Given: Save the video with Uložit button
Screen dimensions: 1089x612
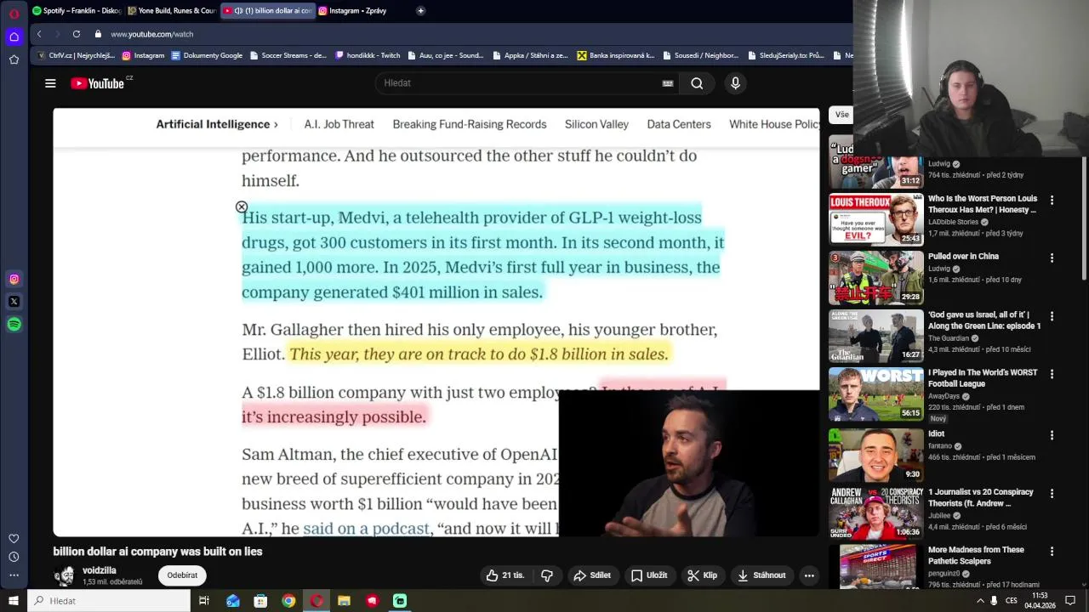Looking at the screenshot, I should (649, 575).
